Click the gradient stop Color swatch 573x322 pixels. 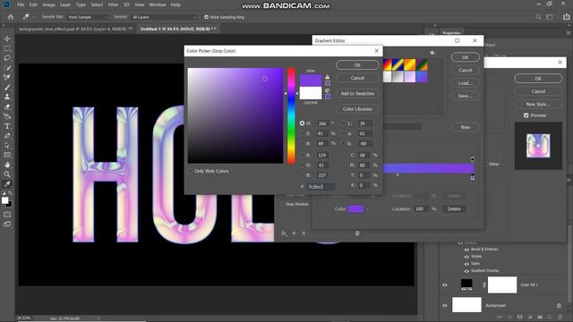click(x=356, y=209)
